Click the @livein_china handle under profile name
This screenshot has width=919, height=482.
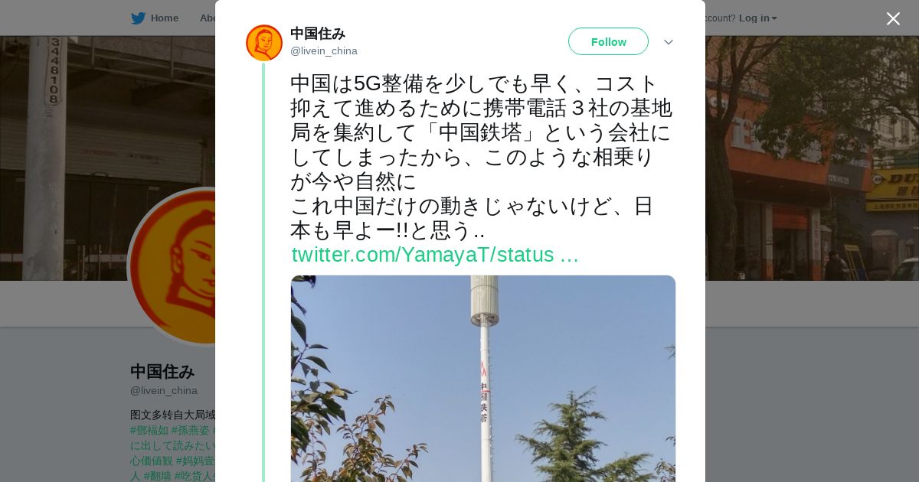click(x=164, y=390)
